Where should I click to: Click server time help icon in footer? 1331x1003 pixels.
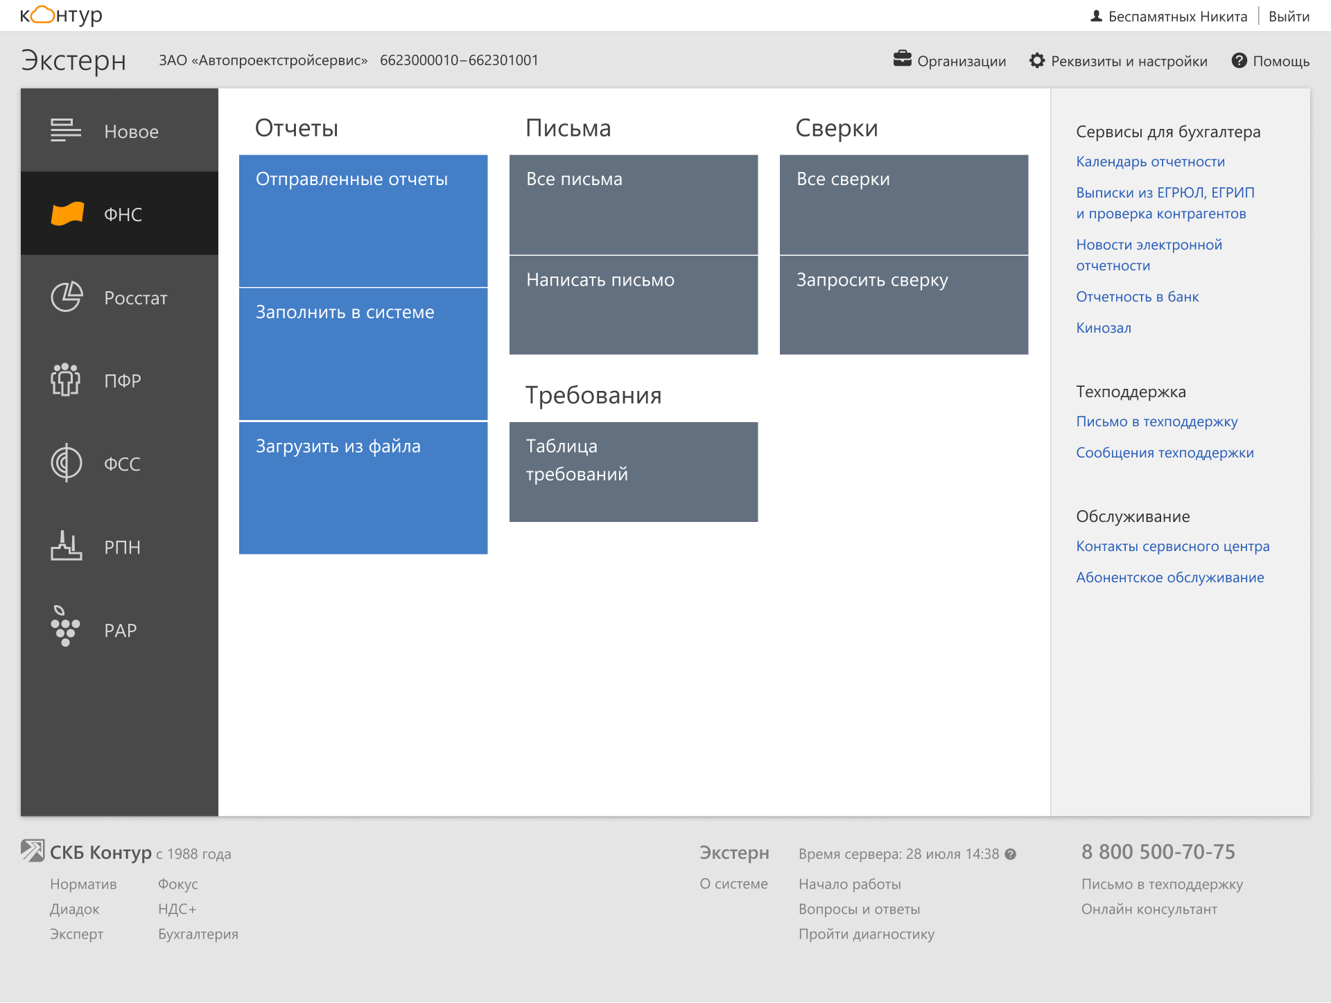click(1011, 854)
